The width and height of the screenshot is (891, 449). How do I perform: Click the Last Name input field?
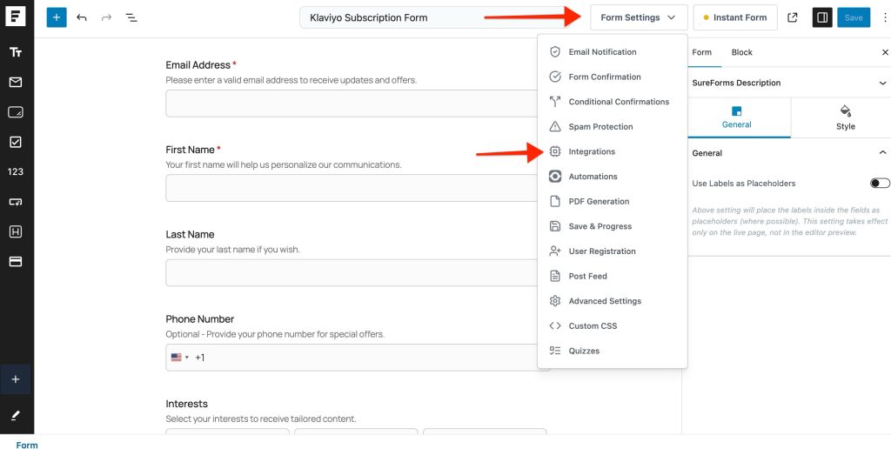(x=352, y=273)
